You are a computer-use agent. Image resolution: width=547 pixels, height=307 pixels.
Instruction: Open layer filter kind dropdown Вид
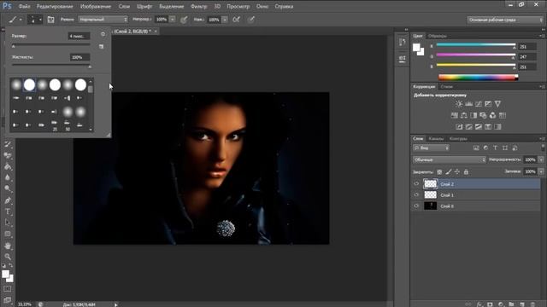[x=431, y=148]
